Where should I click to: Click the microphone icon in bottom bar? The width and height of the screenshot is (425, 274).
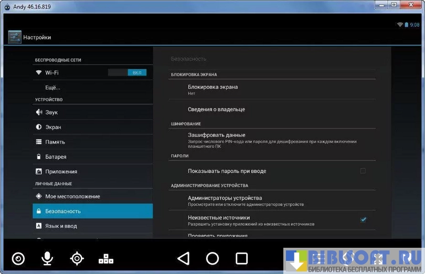coord(48,258)
